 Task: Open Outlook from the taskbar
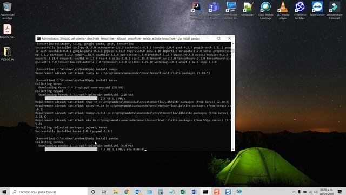[138, 192]
